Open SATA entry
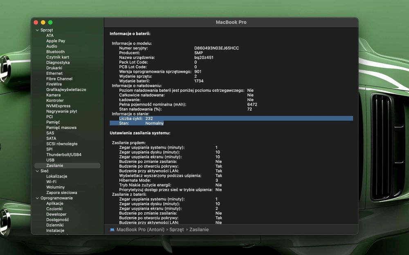This screenshot has width=409, height=255. (x=51, y=138)
